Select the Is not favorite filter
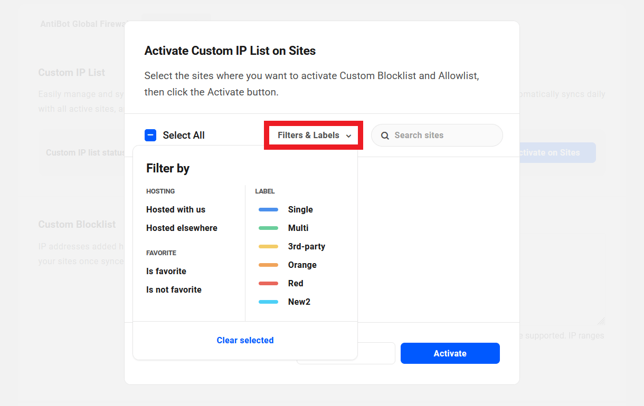 click(x=174, y=289)
